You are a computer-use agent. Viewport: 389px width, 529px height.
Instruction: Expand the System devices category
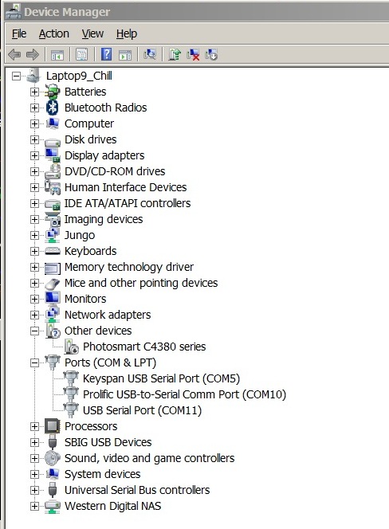click(34, 474)
